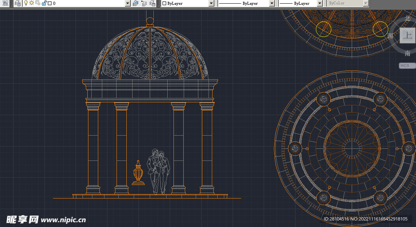Click the Layer Previous icon
The image size is (416, 227).
click(144, 3)
